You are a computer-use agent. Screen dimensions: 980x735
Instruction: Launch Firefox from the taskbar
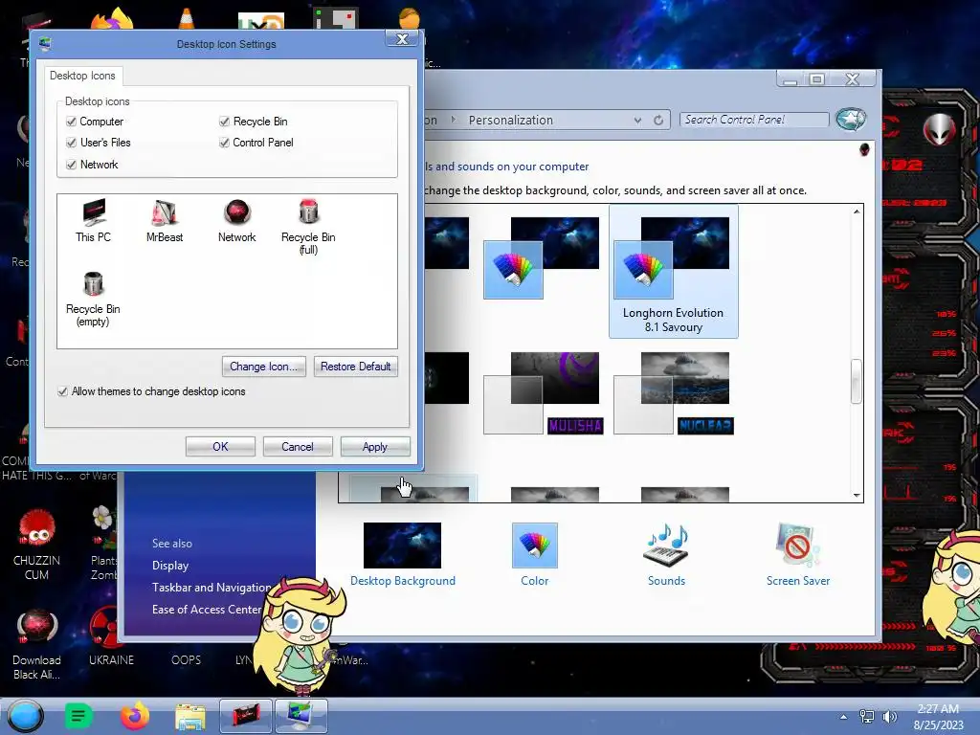pyautogui.click(x=134, y=716)
